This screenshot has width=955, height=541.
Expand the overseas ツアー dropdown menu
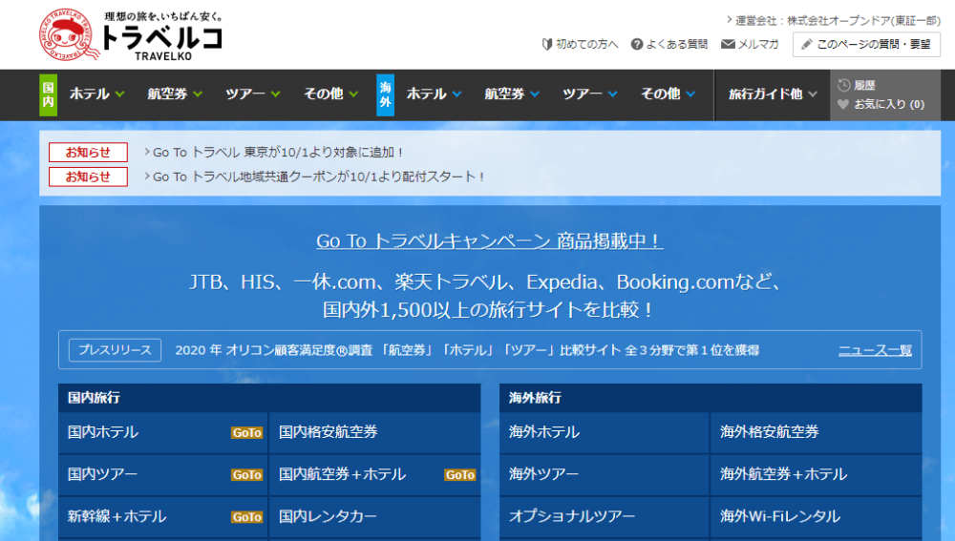click(589, 94)
